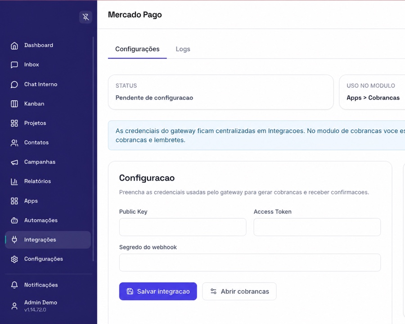Click the Configuracao section heading
The height and width of the screenshot is (324, 405).
pyautogui.click(x=147, y=178)
